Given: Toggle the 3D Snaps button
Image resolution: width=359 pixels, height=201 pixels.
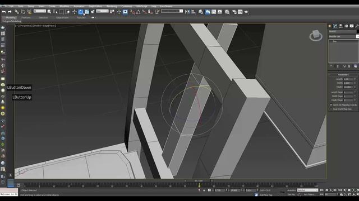Looking at the screenshot, I should 132,12.
